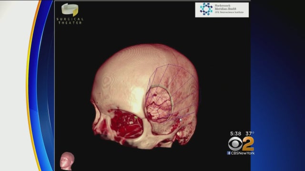Click the 37° temperature reading
This screenshot has height=171, width=305.
250,133
